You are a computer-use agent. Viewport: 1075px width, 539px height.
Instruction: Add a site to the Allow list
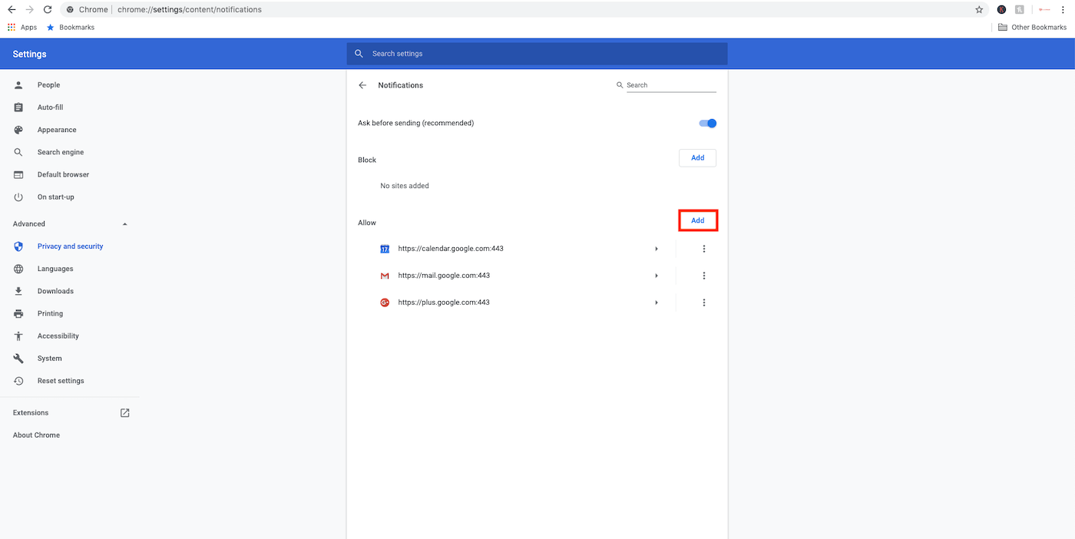[x=697, y=220]
